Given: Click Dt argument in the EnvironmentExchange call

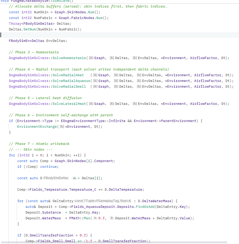Looking at the screenshot, I should point(96,126).
